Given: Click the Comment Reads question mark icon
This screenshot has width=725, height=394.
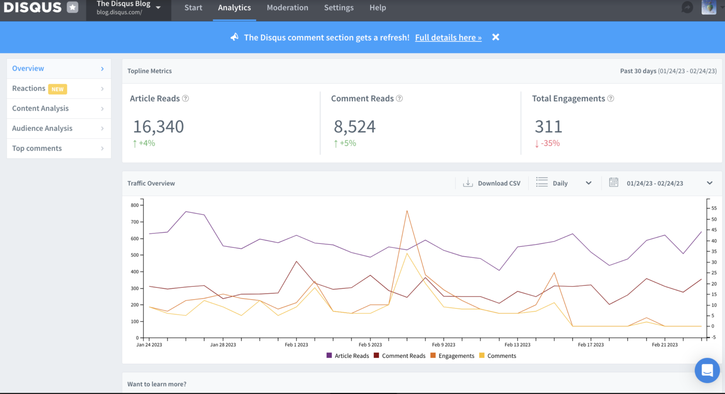Looking at the screenshot, I should (x=399, y=98).
